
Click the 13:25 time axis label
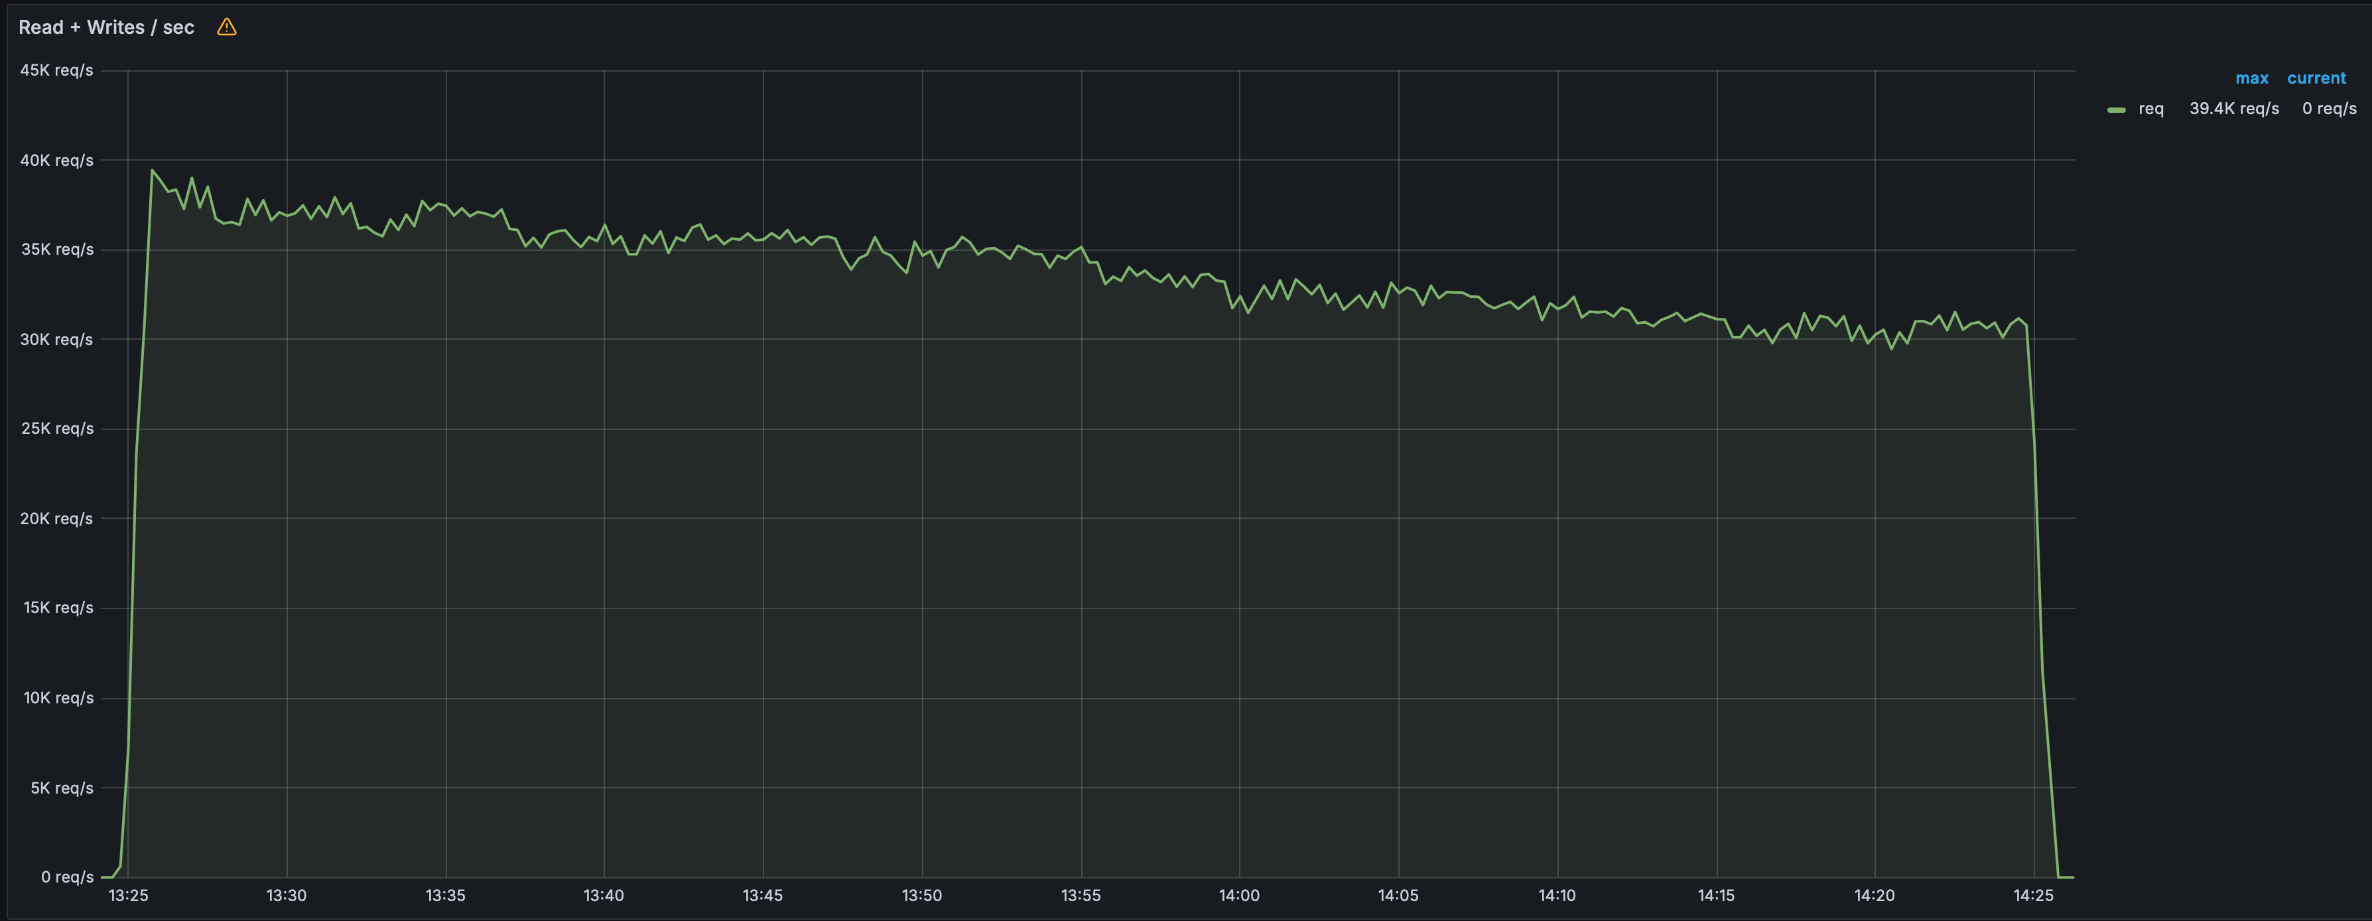[x=128, y=895]
